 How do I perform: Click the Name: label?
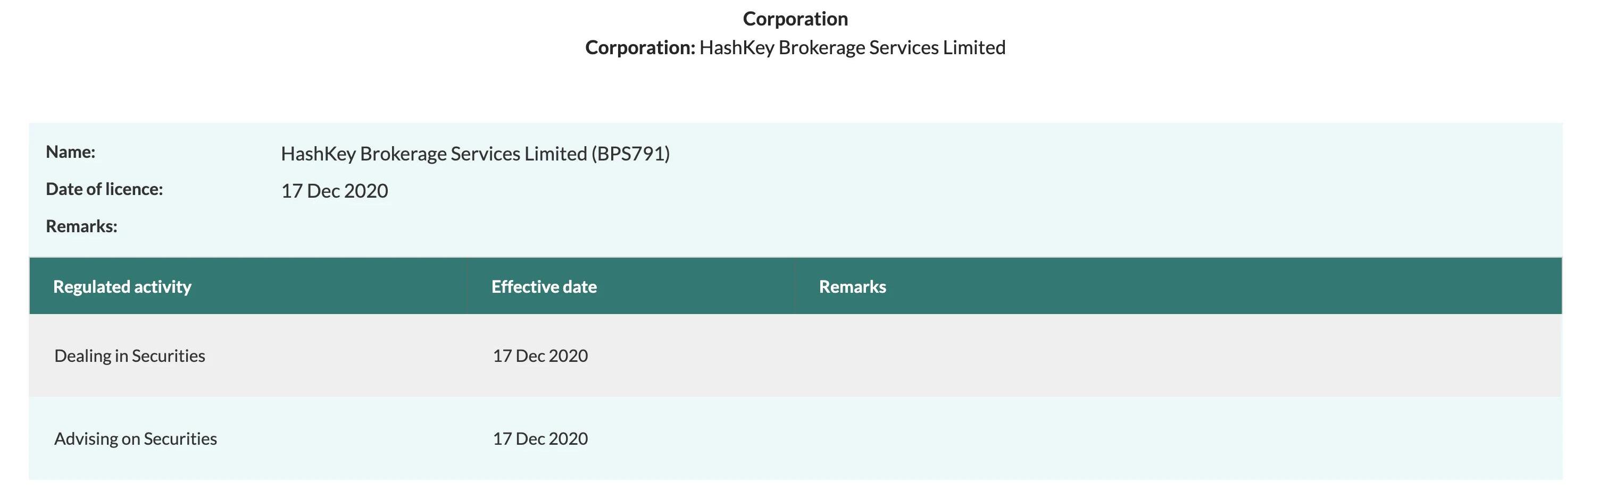pyautogui.click(x=70, y=152)
